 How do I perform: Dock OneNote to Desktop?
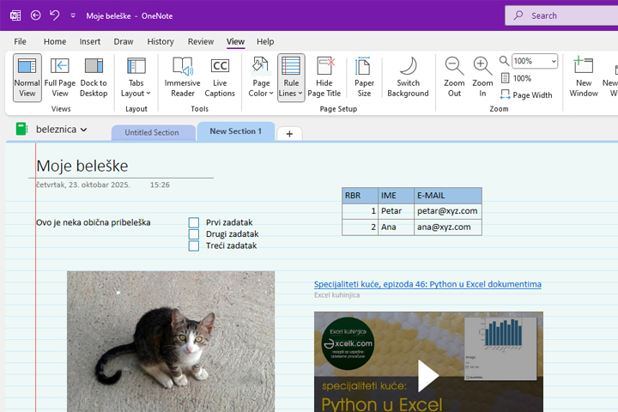point(94,77)
